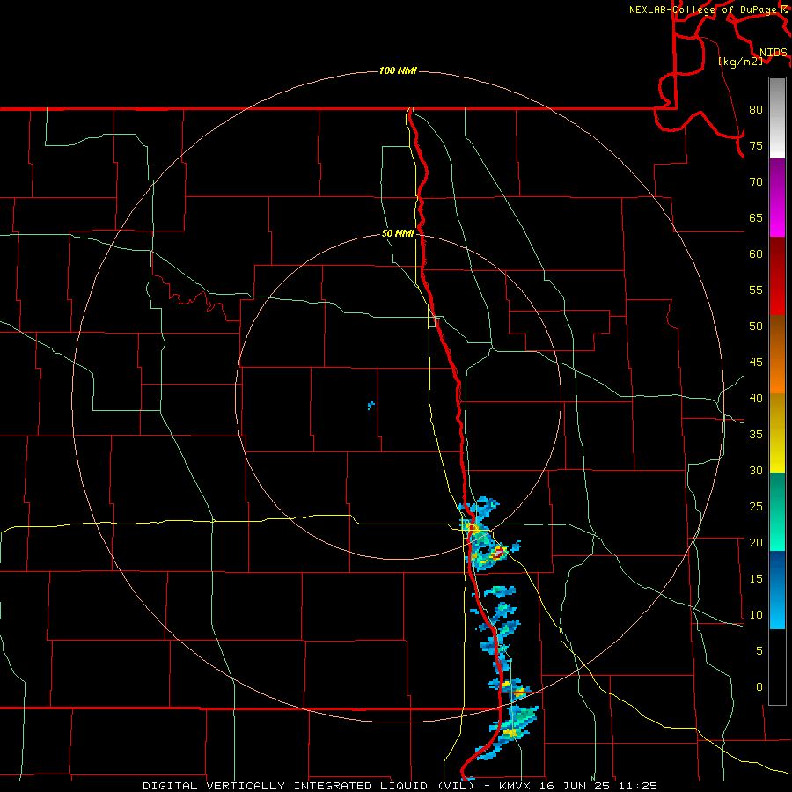Click the 75 value on the color scale
The width and height of the screenshot is (792, 792).
point(756,146)
